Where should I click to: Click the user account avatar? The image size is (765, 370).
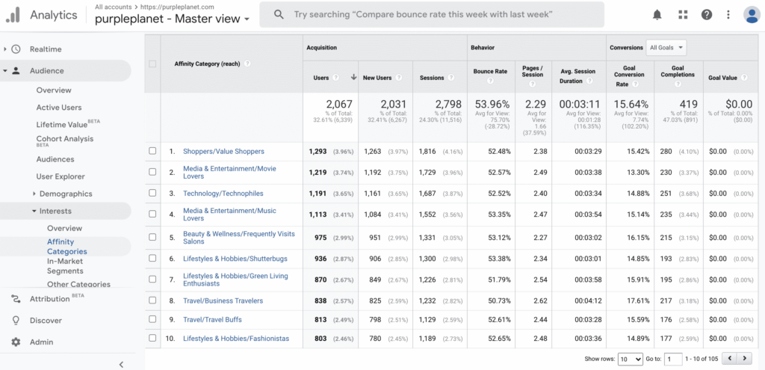(752, 15)
